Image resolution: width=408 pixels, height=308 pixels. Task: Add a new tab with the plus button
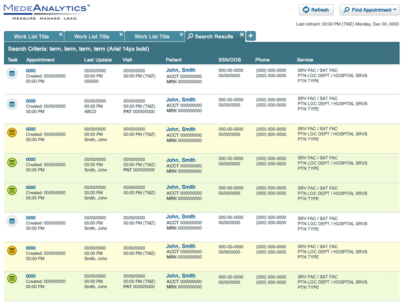[x=251, y=36]
